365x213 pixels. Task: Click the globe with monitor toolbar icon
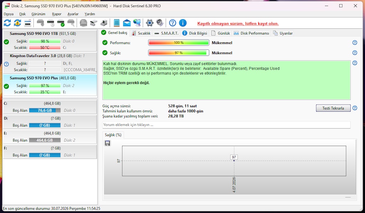point(137,23)
